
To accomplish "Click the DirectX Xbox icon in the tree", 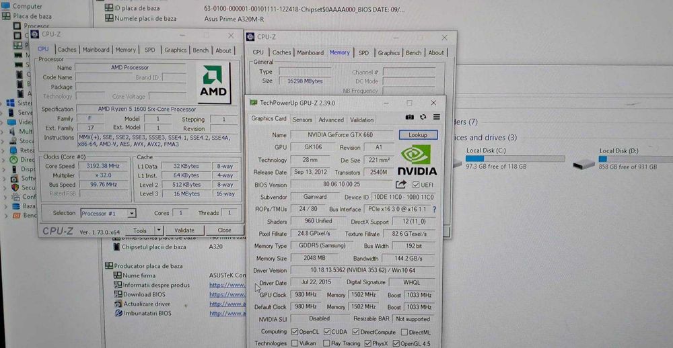I will tap(15, 159).
